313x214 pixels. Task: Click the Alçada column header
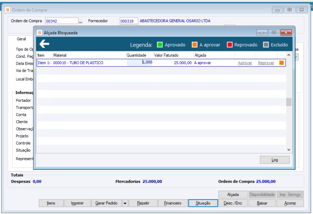214,55
